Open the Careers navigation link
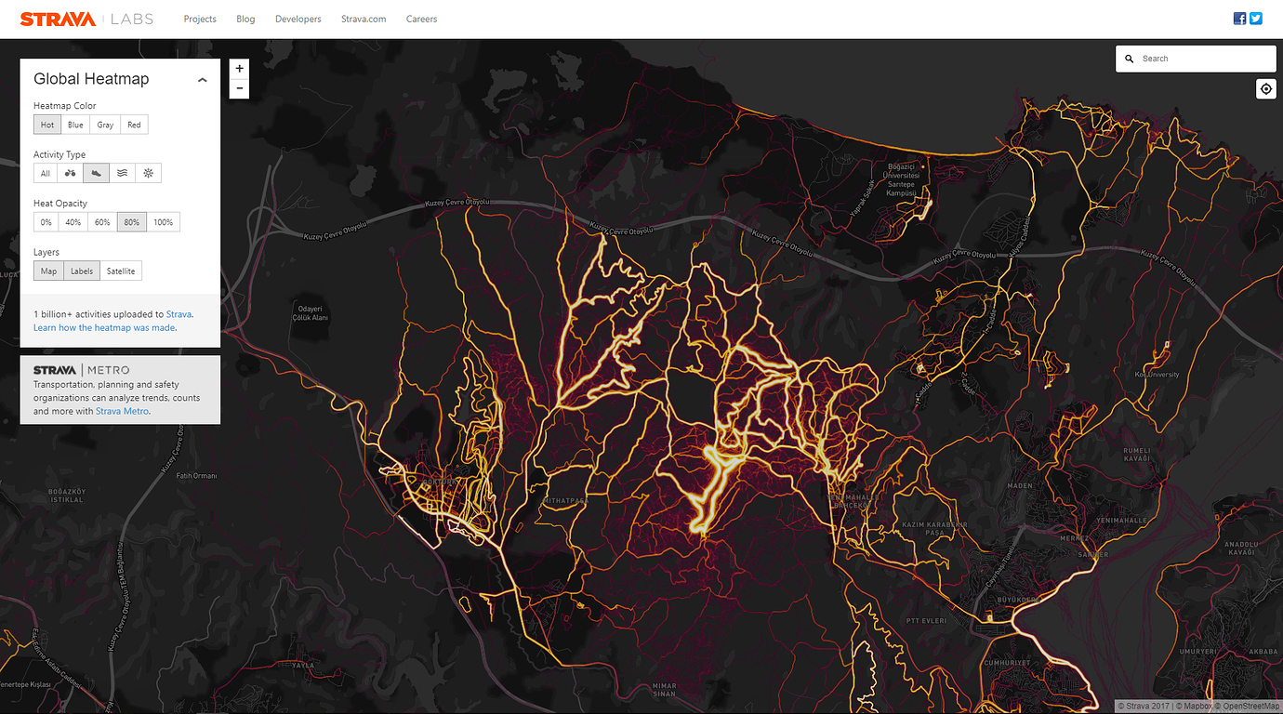Viewport: 1283px width, 714px height. (x=421, y=19)
